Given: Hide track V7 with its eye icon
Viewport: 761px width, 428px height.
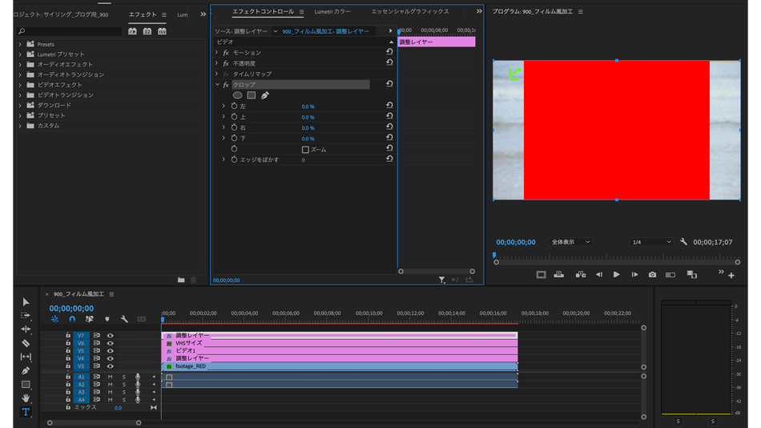Looking at the screenshot, I should [111, 336].
